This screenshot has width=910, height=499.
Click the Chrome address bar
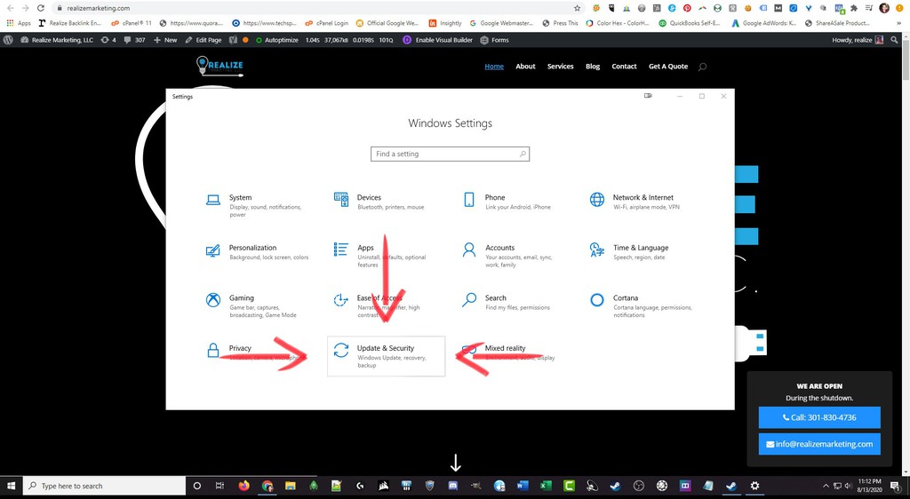[314, 8]
